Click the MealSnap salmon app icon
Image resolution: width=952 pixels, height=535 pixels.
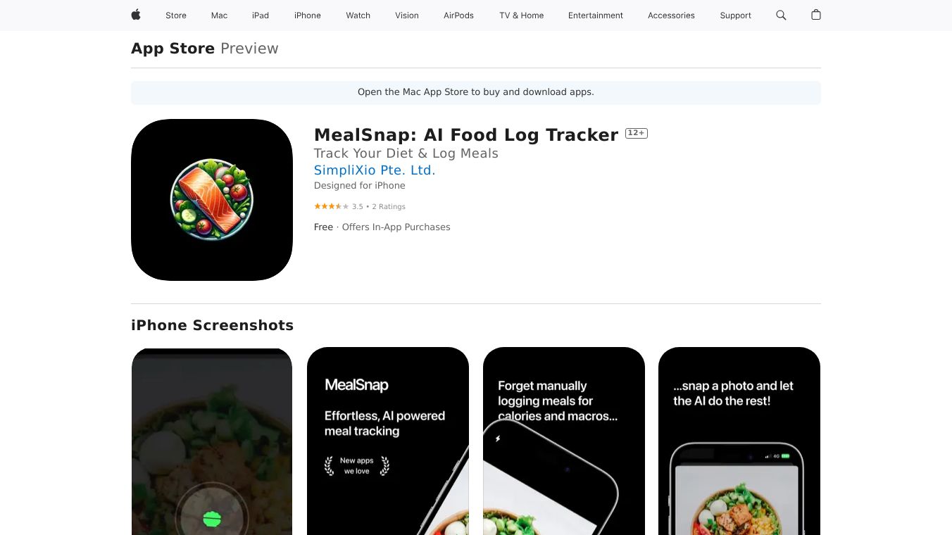[212, 200]
